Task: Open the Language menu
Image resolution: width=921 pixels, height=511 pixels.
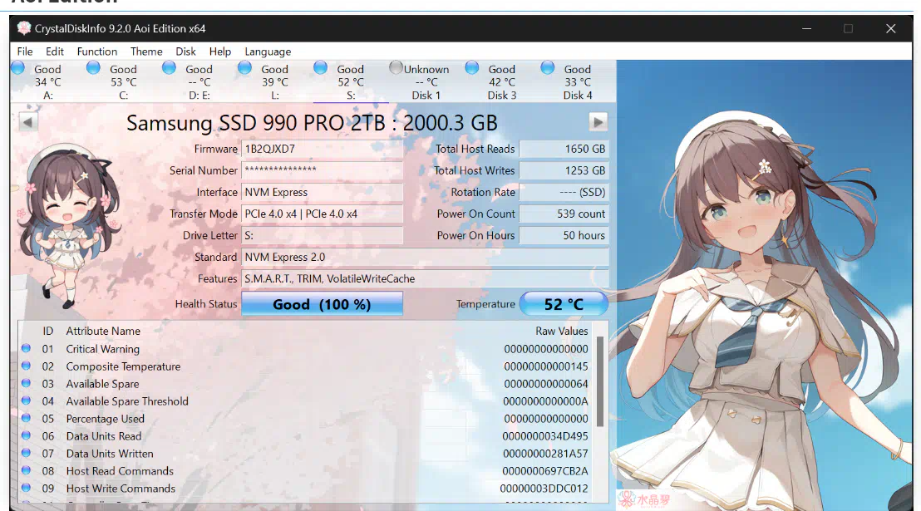Action: [268, 52]
